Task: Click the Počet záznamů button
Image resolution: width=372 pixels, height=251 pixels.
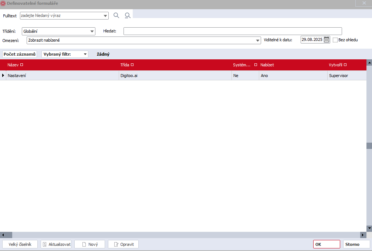Action: tap(20, 54)
